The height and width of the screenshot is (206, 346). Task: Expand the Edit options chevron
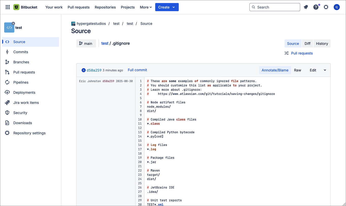pos(325,70)
